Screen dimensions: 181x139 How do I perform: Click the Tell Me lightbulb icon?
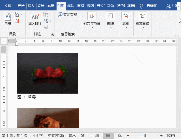141,6
